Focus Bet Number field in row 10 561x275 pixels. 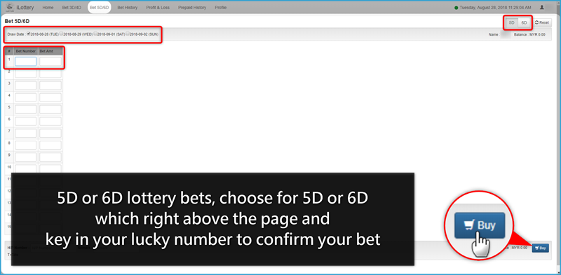point(26,169)
